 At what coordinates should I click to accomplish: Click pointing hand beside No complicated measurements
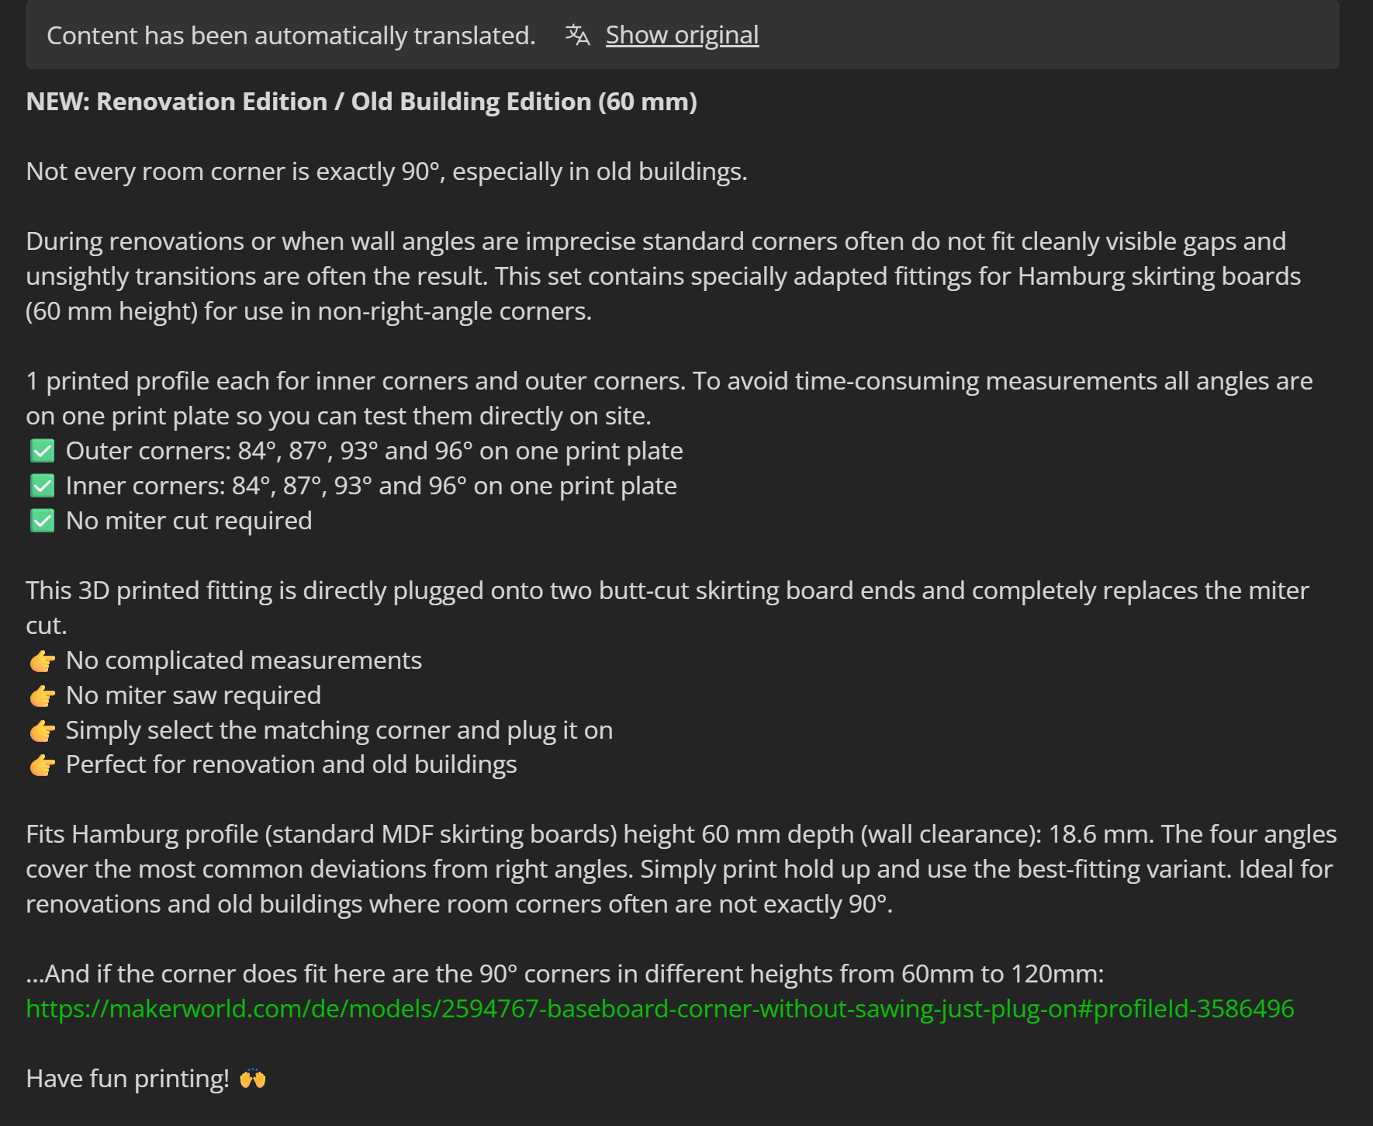click(x=42, y=661)
